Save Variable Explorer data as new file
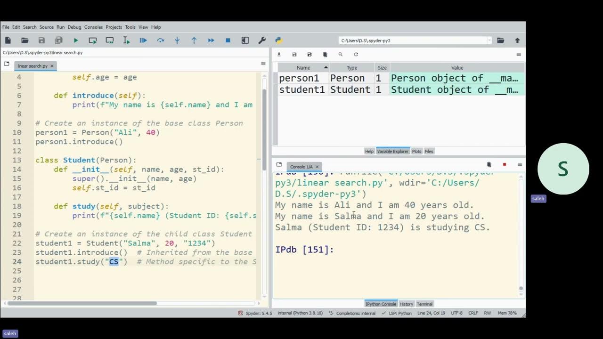Image resolution: width=603 pixels, height=339 pixels. click(310, 55)
